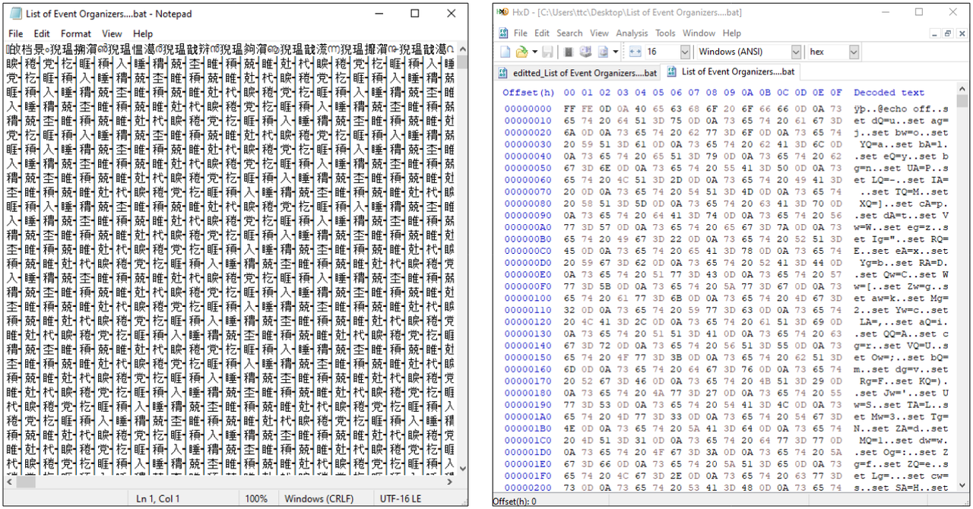Maximize the Notepad window
The height and width of the screenshot is (509, 973).
tap(415, 14)
